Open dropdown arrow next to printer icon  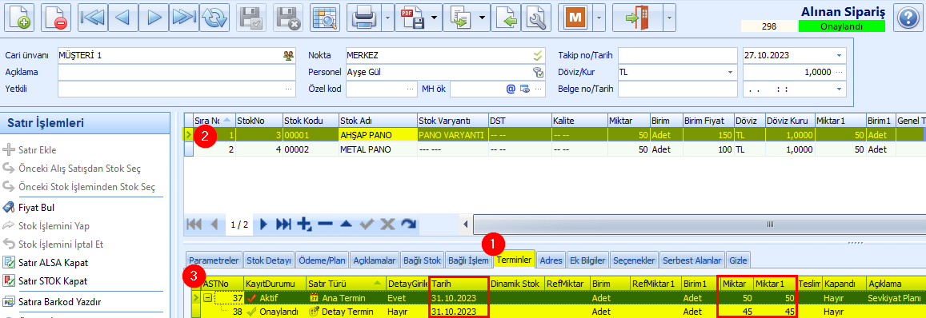[387, 18]
